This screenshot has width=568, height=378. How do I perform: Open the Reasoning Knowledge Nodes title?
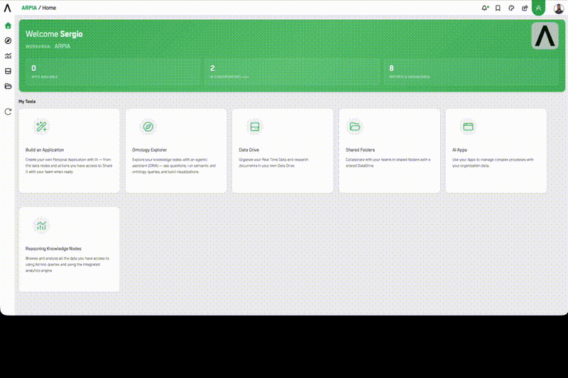click(53, 248)
